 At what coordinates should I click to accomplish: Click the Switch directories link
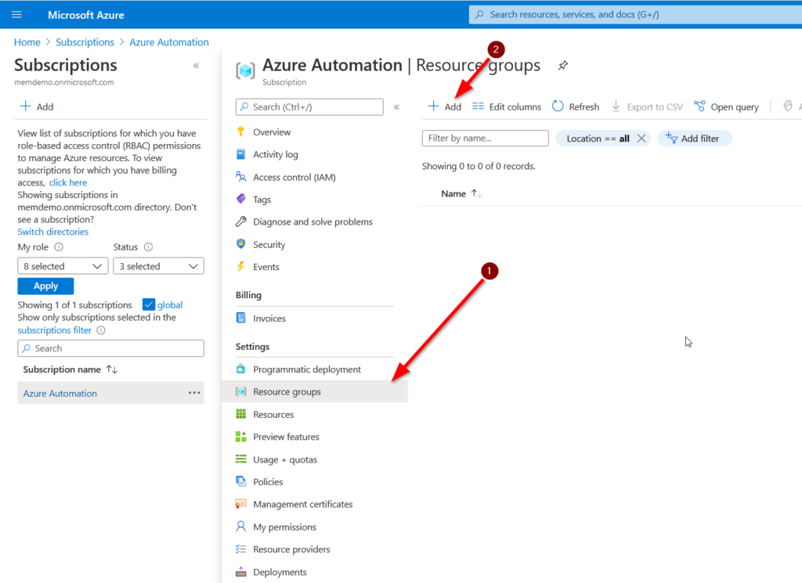tap(53, 232)
